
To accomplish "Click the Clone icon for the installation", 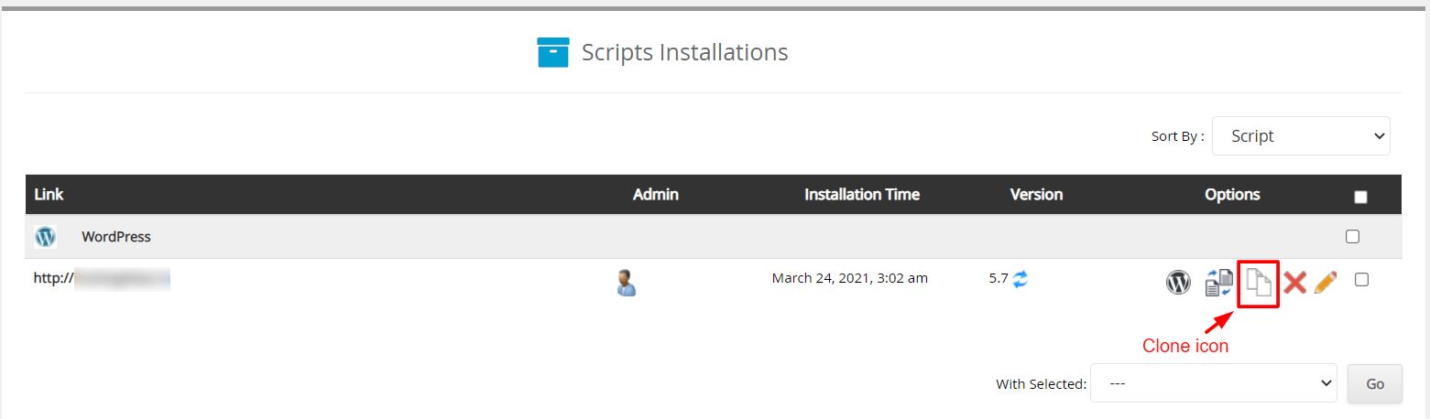I will click(1259, 283).
